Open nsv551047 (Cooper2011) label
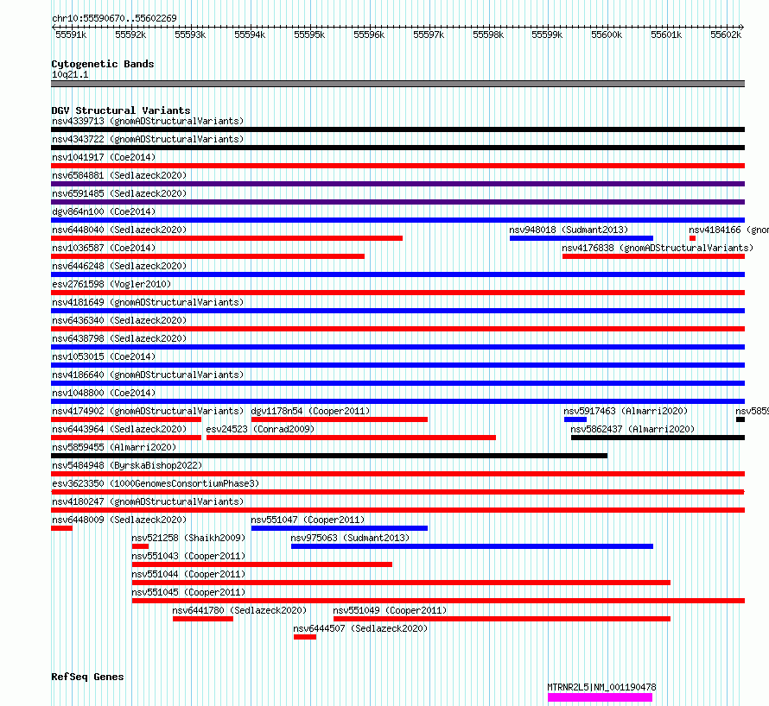This screenshot has height=706, width=769. click(308, 520)
